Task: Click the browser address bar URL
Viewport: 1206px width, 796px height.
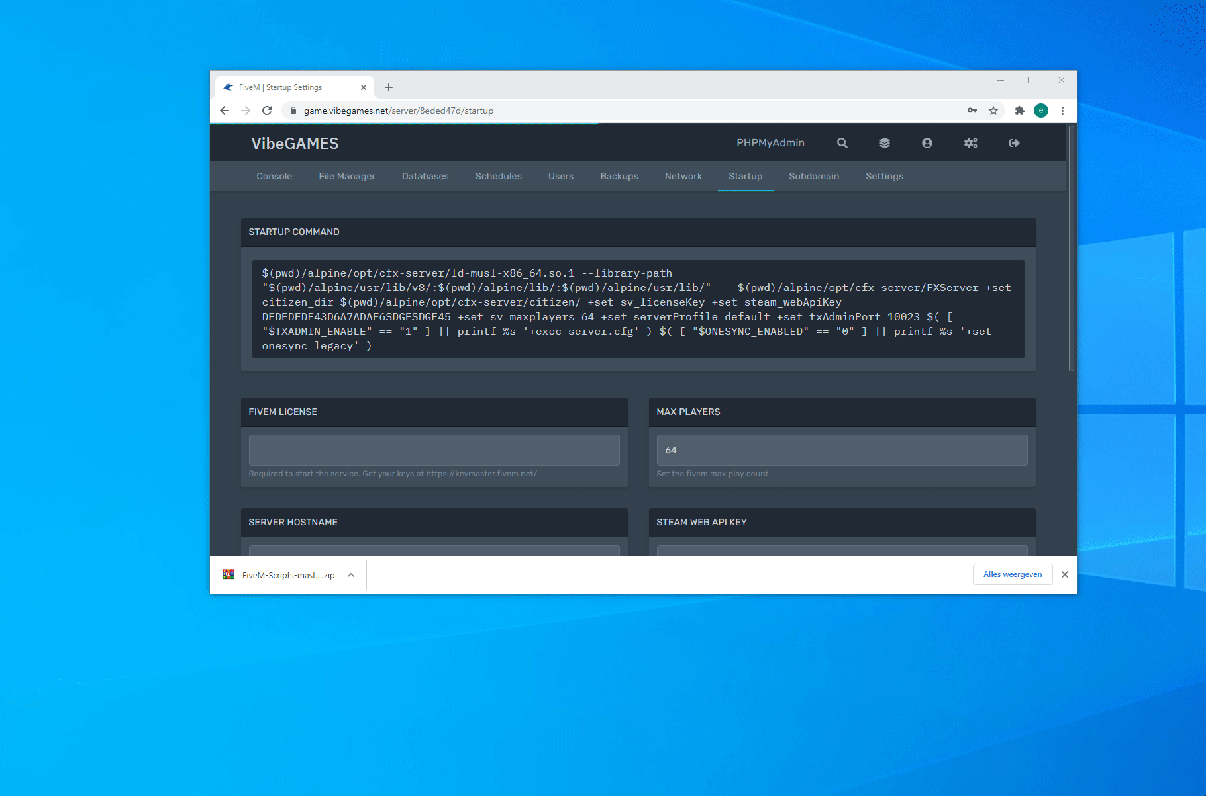Action: point(399,111)
